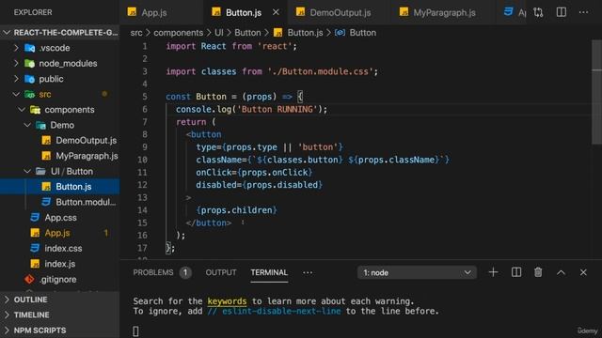602x338 pixels.
Task: Collapse the components folder
Action: 22,110
